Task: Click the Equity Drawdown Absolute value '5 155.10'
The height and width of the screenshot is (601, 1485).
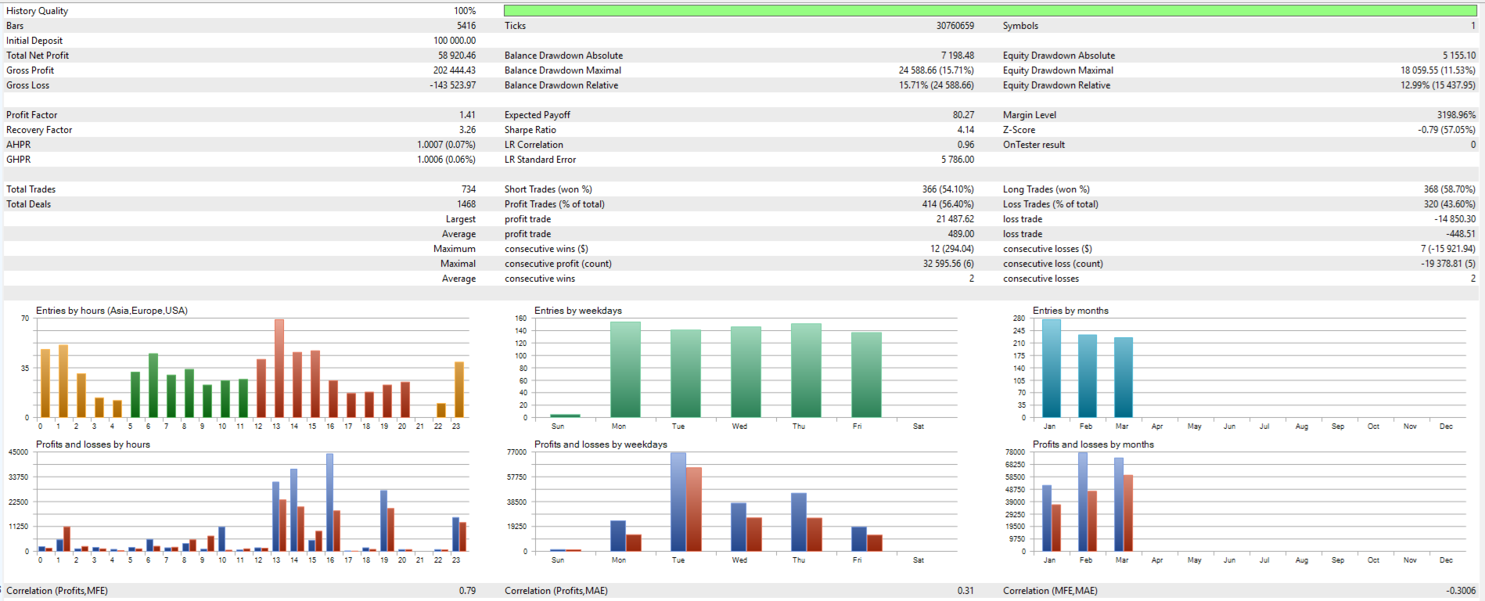Action: click(x=1459, y=56)
